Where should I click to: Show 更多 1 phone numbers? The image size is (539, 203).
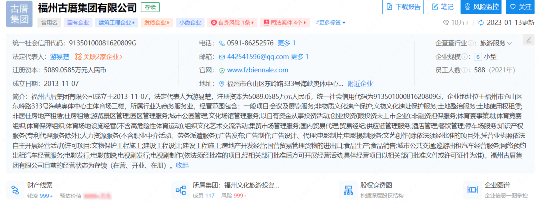[286, 43]
